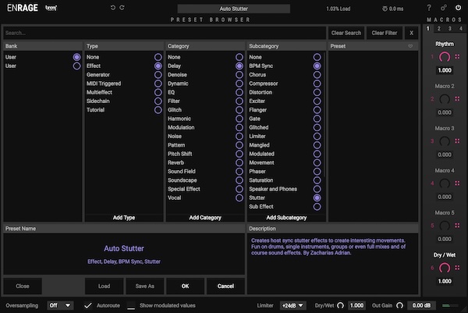
Task: Click the Clear Filter button
Action: [x=385, y=33]
